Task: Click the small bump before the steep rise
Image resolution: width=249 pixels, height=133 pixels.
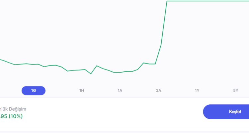Action: click(144, 63)
